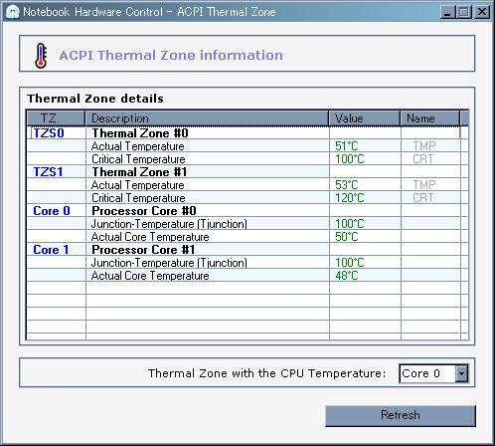Viewport: 495px width, 446px height.
Task: Select Core 0 Actual Core Temperature row
Action: tap(244, 237)
